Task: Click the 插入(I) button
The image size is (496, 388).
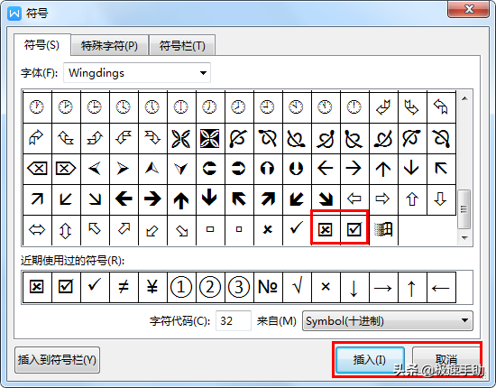Action: tap(370, 360)
